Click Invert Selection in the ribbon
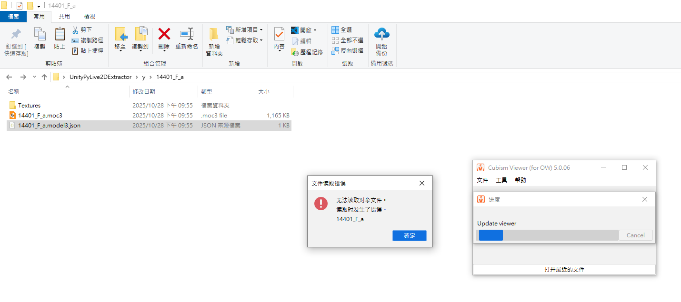This screenshot has width=681, height=302. coord(347,51)
